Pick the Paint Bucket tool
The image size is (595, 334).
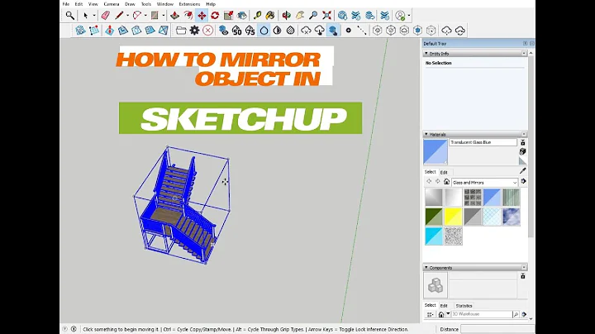coord(270,15)
